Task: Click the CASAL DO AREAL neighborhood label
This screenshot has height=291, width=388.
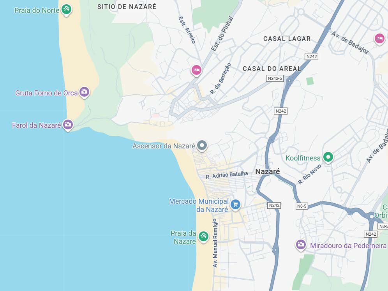Action: 272,69
